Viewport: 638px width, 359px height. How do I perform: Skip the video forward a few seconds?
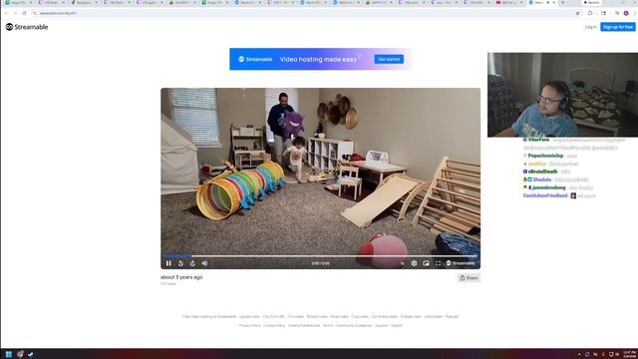click(x=192, y=263)
